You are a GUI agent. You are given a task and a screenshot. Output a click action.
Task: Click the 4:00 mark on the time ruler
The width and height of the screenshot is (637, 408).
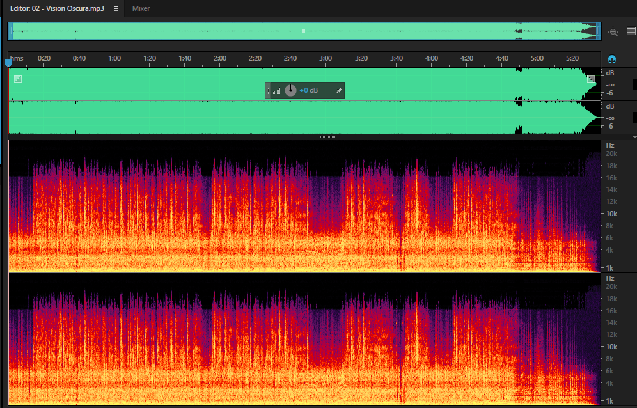point(432,59)
